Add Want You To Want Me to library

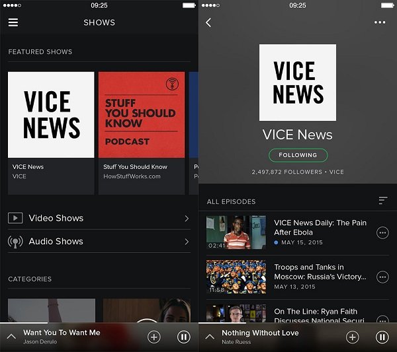[154, 337]
